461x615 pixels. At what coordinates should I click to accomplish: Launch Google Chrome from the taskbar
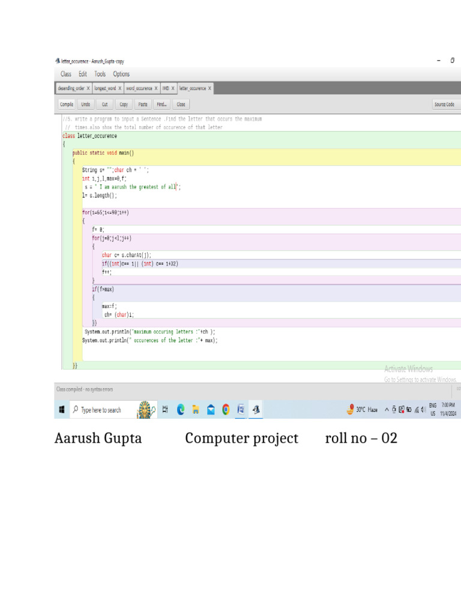point(226,410)
